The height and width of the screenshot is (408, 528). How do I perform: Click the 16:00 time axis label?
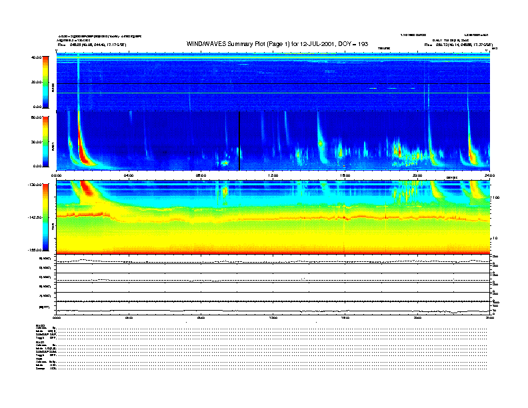(x=345, y=175)
